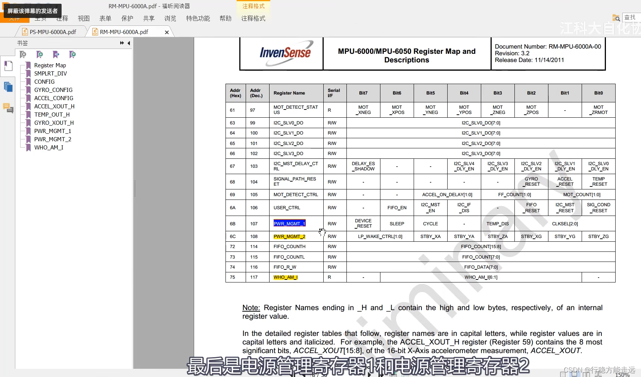
Task: Click the bookmark with blue arrow icon
Action: point(56,55)
